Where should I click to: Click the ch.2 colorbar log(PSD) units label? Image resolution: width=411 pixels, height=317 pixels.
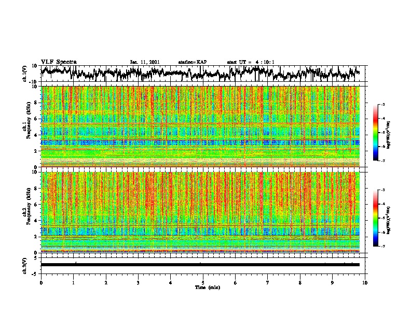click(x=389, y=221)
